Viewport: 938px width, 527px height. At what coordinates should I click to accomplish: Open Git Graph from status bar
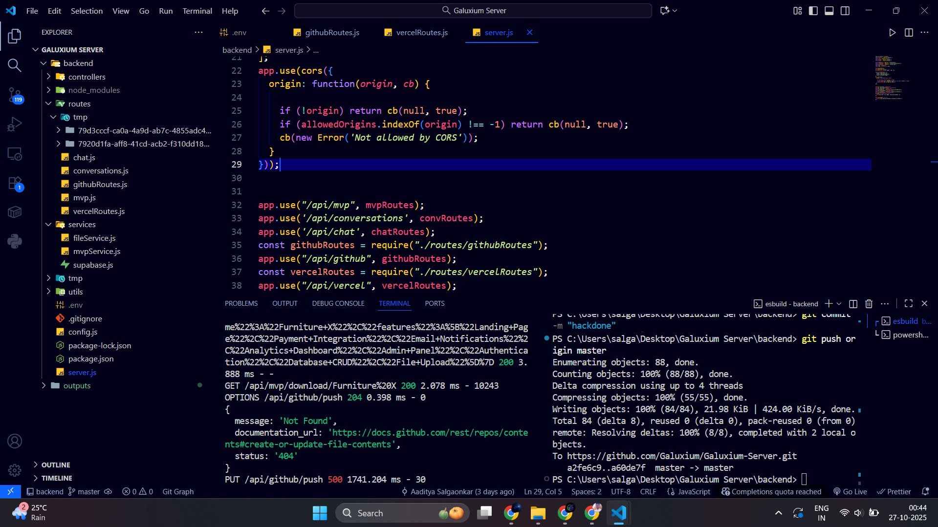click(178, 492)
